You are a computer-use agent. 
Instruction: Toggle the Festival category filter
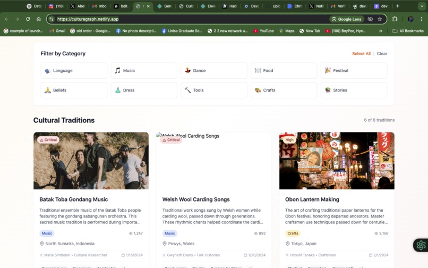point(354,71)
